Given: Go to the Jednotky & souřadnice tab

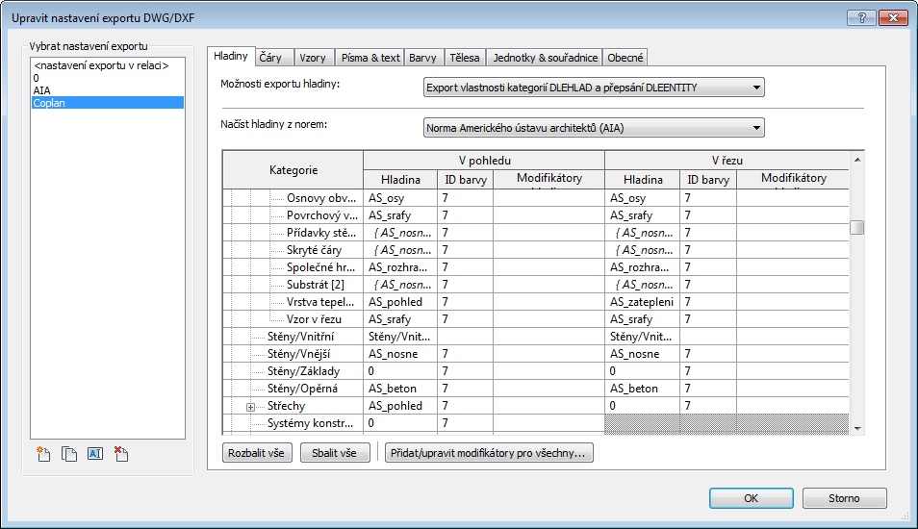Looking at the screenshot, I should [x=546, y=58].
